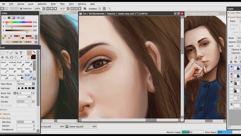
Task: Open the Ruler menu
Action: coord(53,4)
